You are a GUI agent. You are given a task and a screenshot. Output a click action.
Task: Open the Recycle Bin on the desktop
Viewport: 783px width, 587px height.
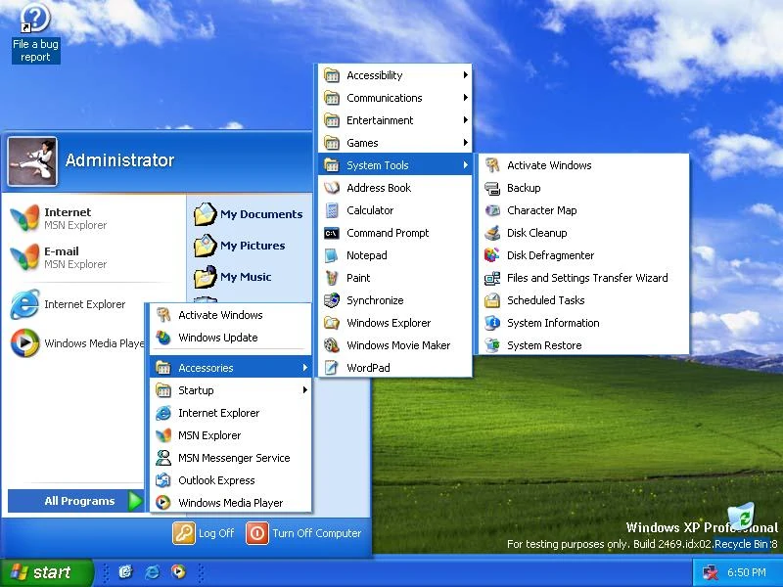tap(744, 516)
